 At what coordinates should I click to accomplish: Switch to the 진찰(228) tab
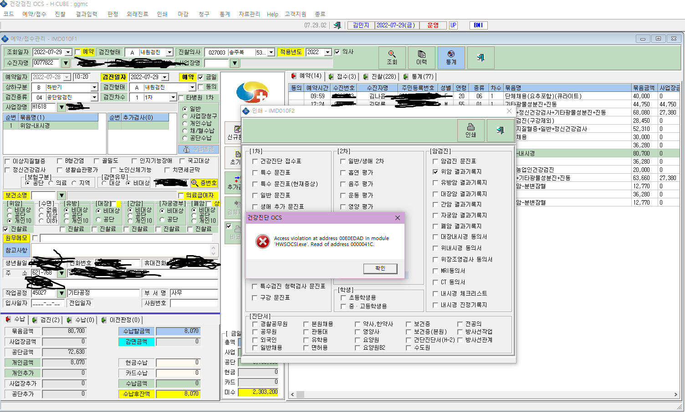[x=380, y=76]
